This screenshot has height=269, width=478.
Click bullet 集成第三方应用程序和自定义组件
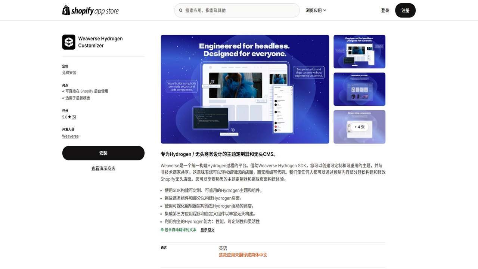[210, 214]
